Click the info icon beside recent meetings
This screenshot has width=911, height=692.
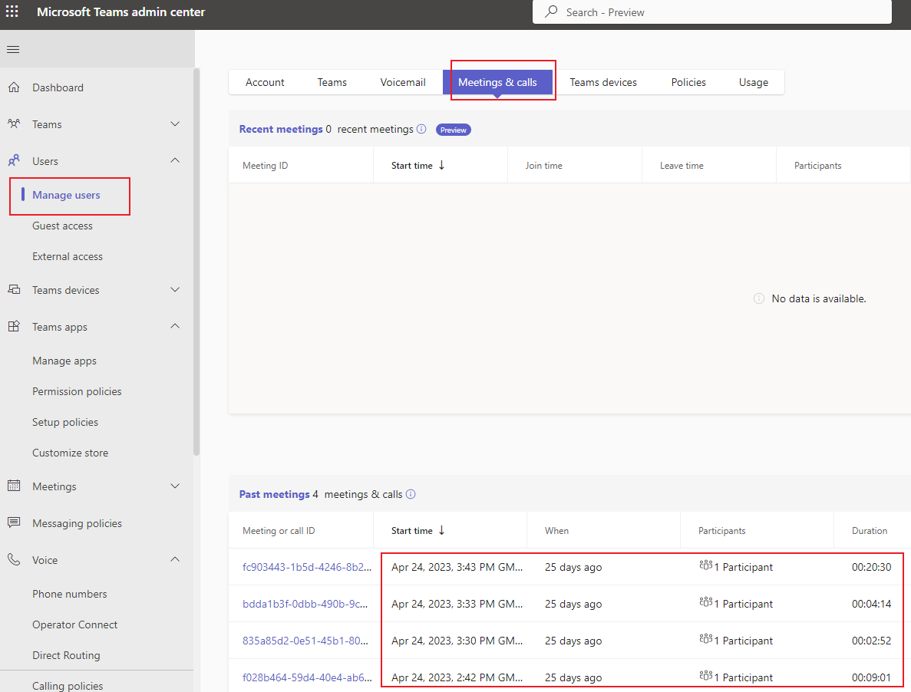coord(422,129)
